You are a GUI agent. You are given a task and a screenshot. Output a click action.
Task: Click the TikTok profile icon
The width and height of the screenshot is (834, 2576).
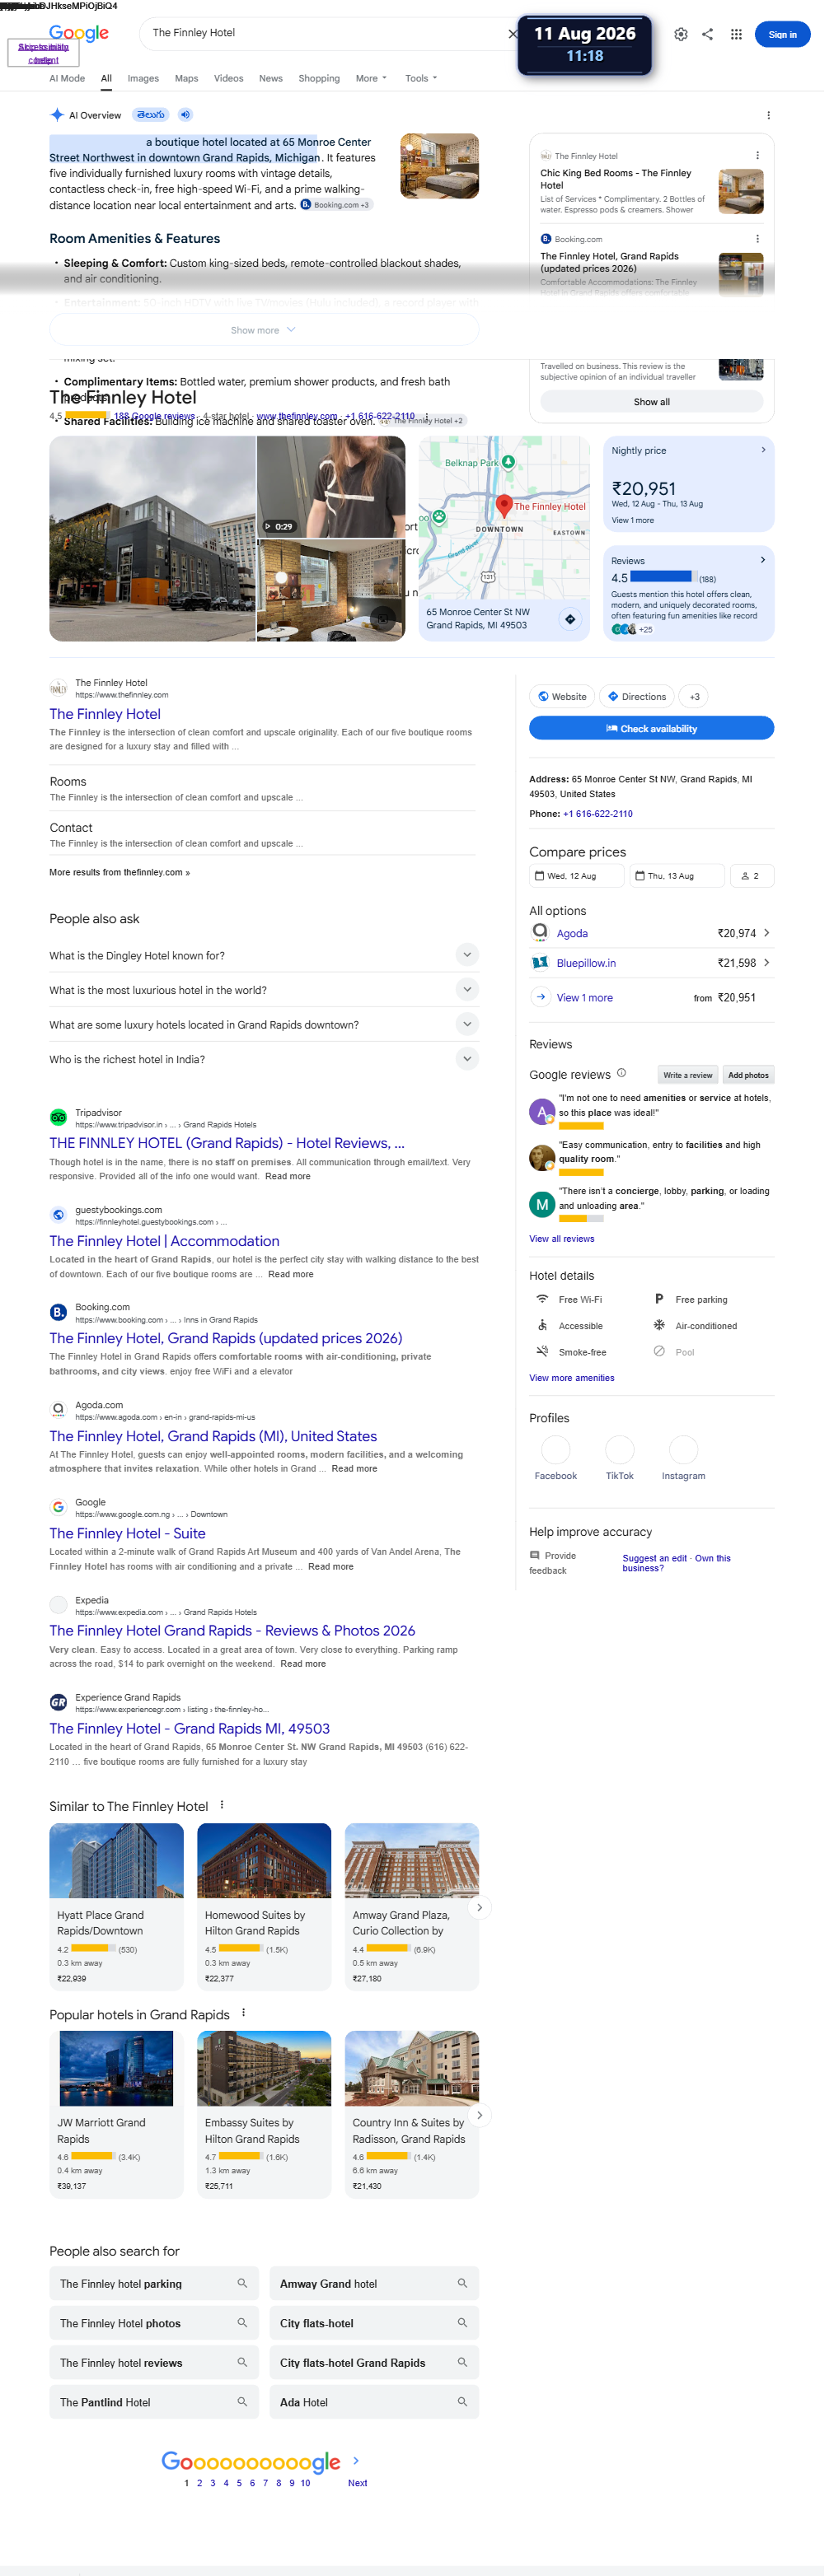pyautogui.click(x=620, y=1449)
